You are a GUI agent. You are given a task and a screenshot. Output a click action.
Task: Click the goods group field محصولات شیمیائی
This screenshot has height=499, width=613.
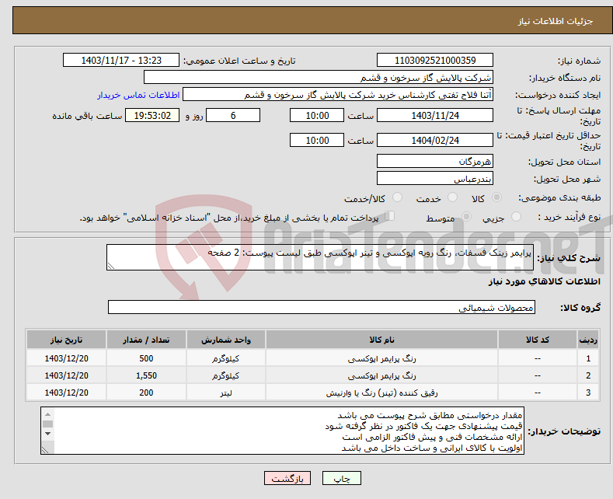pyautogui.click(x=322, y=307)
